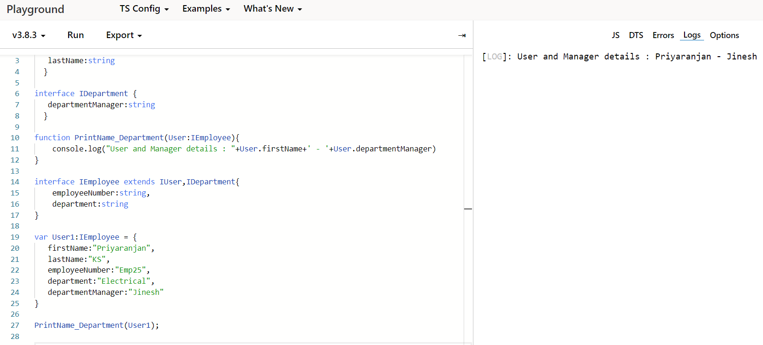Click the 'interface IDepartment {' line

pos(85,93)
